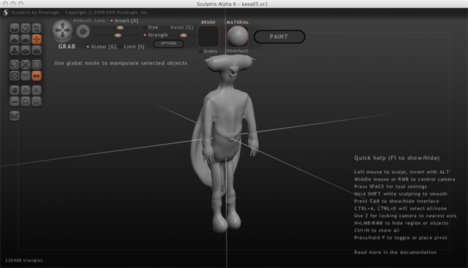
Task: Click the X-shaped reduce selected icon
Action: (x=26, y=65)
